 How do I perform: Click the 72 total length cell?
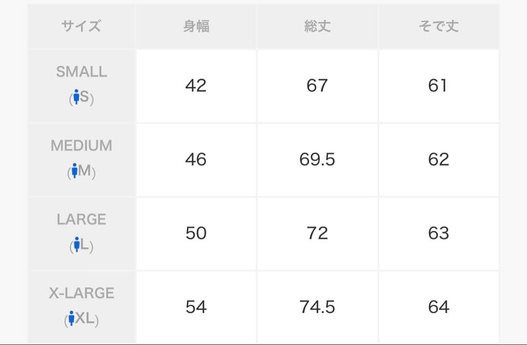(317, 233)
